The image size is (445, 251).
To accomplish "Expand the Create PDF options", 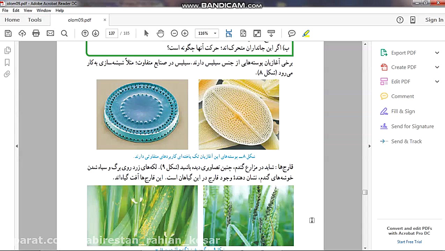I will 404,67.
